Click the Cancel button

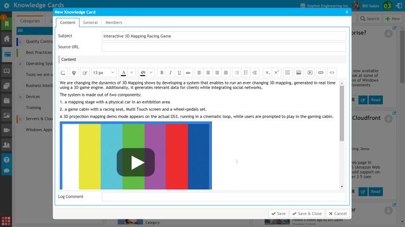(x=337, y=214)
